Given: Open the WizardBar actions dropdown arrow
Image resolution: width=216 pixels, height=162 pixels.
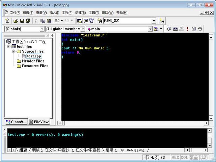Looking at the screenshot, I should (161, 29).
